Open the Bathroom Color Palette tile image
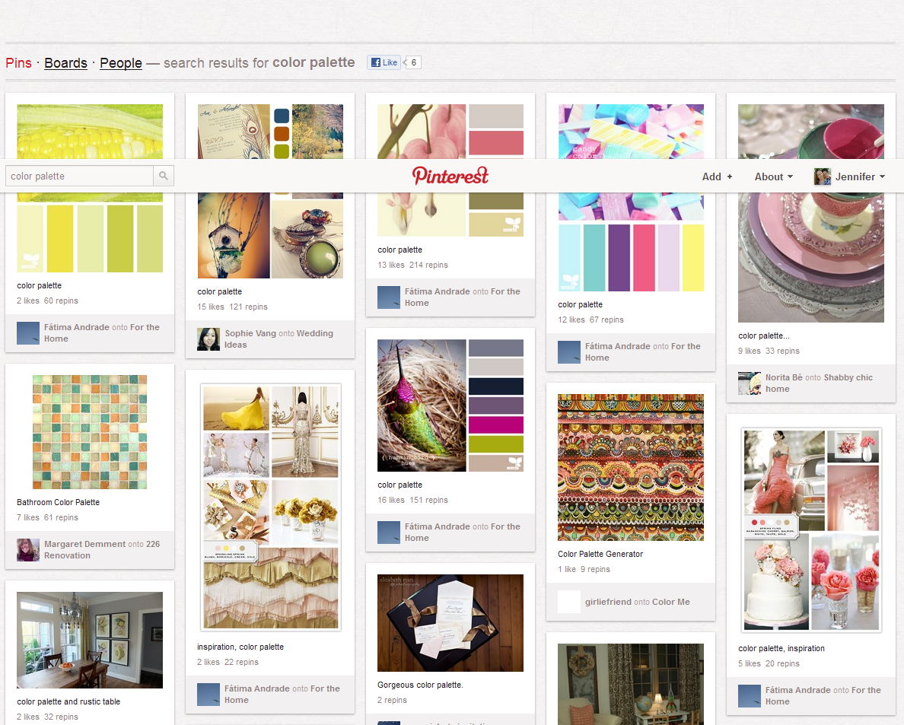The image size is (904, 725). tap(90, 432)
